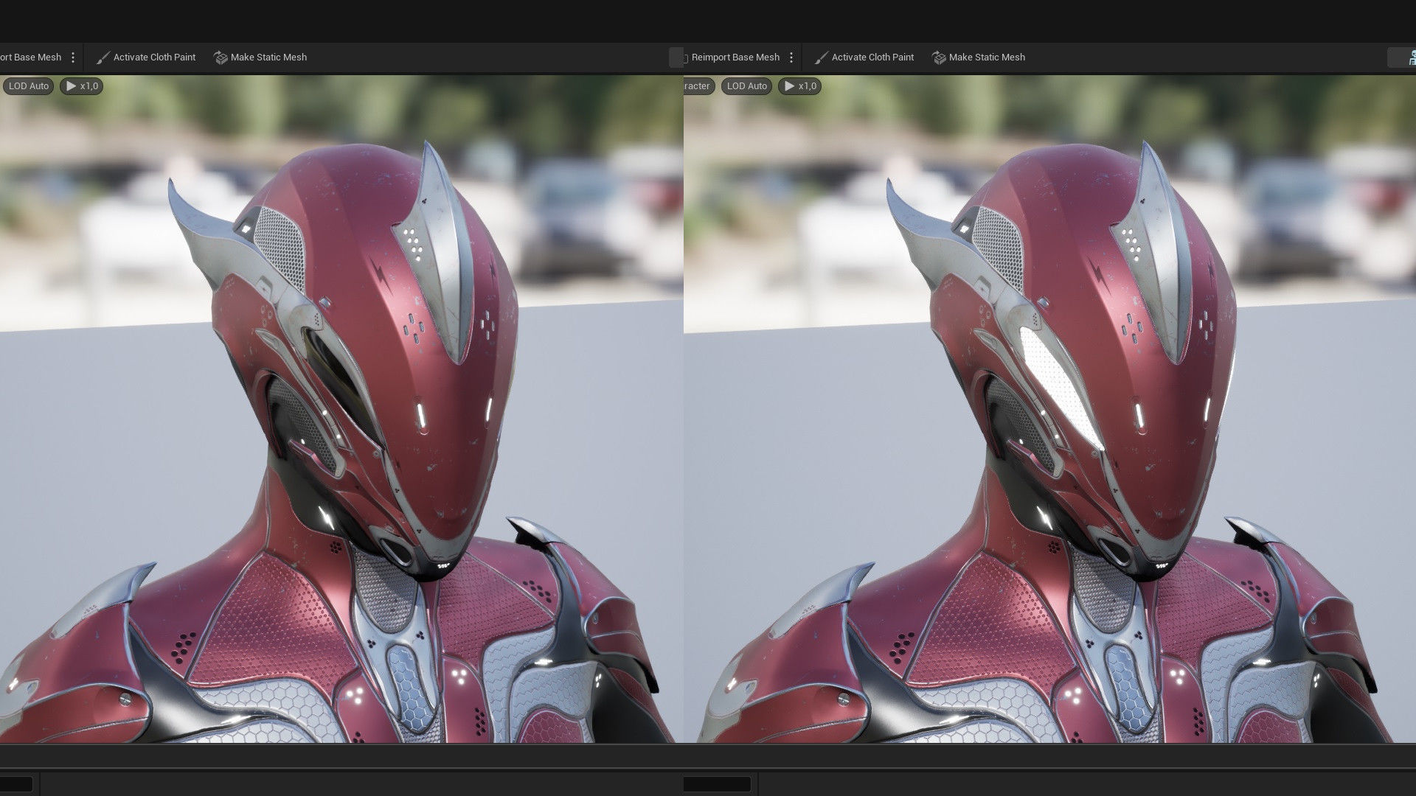1416x796 pixels.
Task: Open LOD Auto menu in left viewport
Action: point(28,86)
